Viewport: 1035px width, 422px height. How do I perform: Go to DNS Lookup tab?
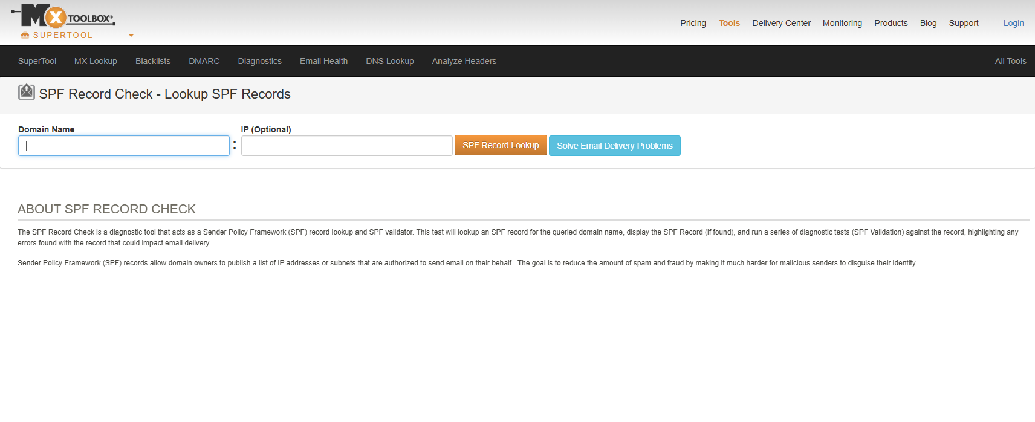click(390, 61)
